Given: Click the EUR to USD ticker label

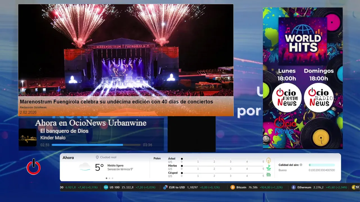Looking at the screenshot, I should [177, 187].
